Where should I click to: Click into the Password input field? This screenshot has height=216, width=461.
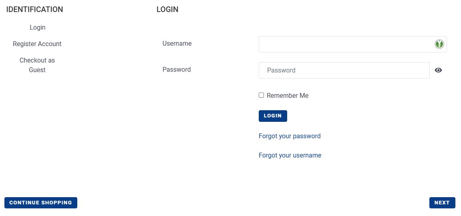(x=344, y=70)
